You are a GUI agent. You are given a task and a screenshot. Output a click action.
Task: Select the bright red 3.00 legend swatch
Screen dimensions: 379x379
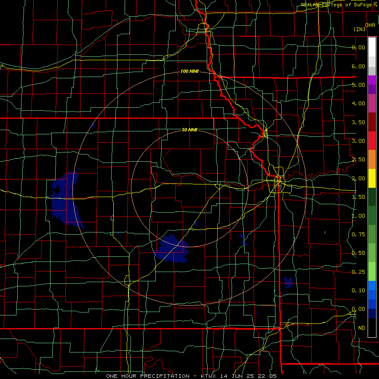tap(372, 141)
